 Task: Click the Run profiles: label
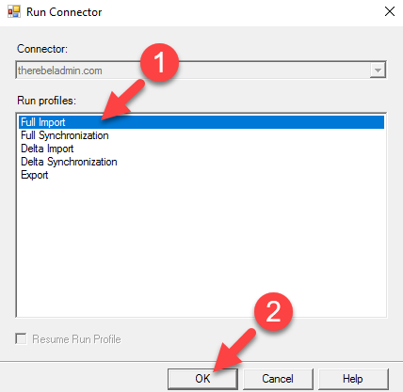tap(46, 101)
